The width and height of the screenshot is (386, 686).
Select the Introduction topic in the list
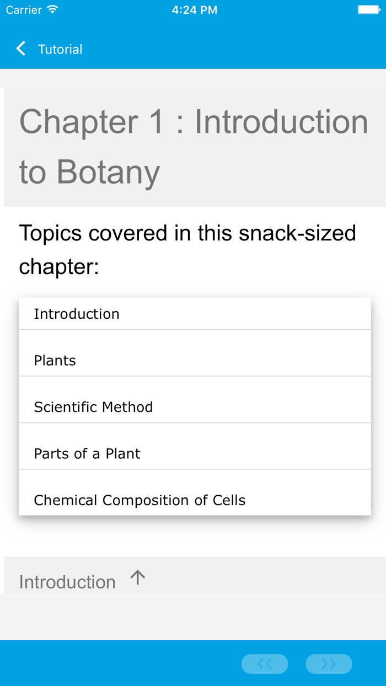(x=77, y=313)
